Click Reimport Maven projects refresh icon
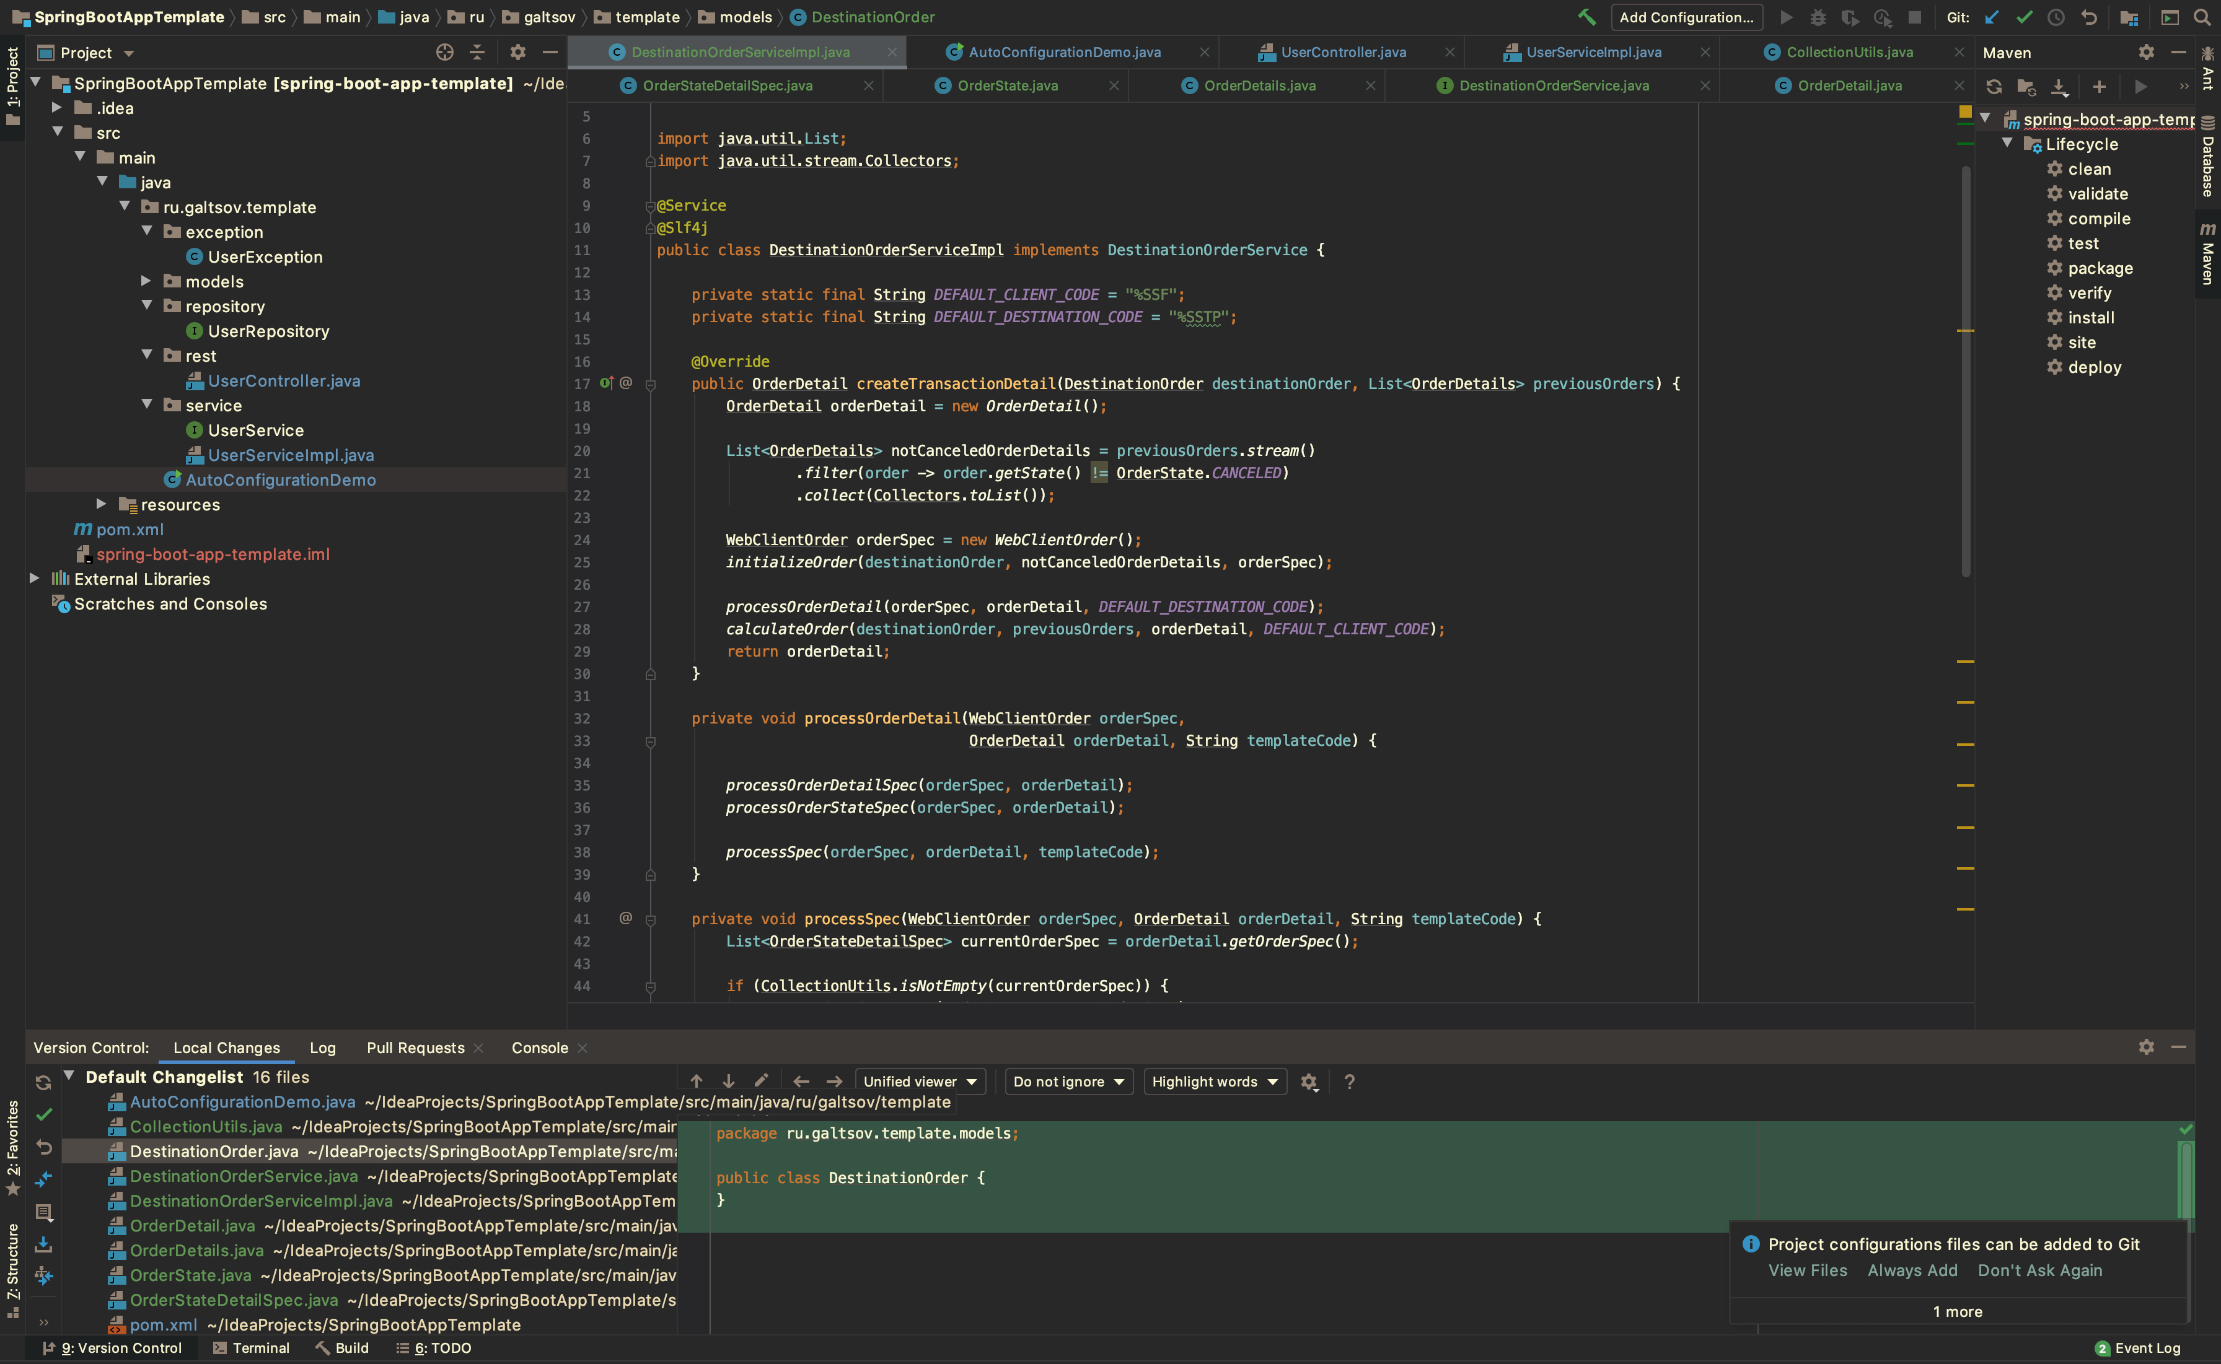Viewport: 2221px width, 1364px height. 1994,87
